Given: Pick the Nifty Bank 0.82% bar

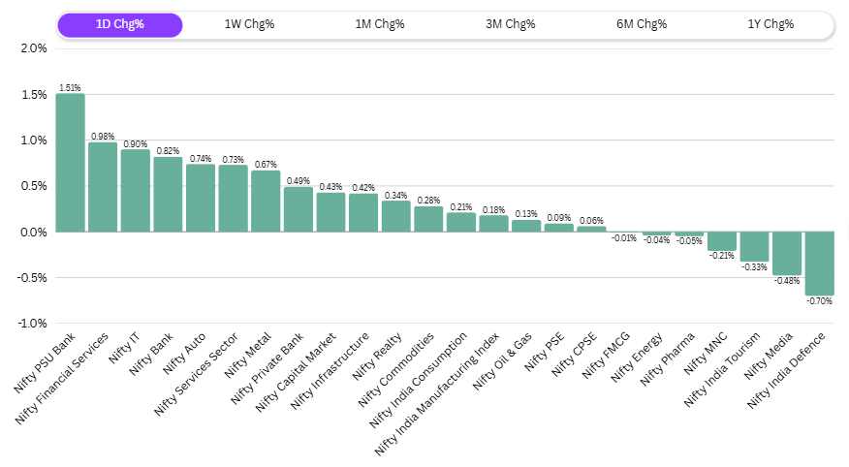Looking at the screenshot, I should (168, 195).
